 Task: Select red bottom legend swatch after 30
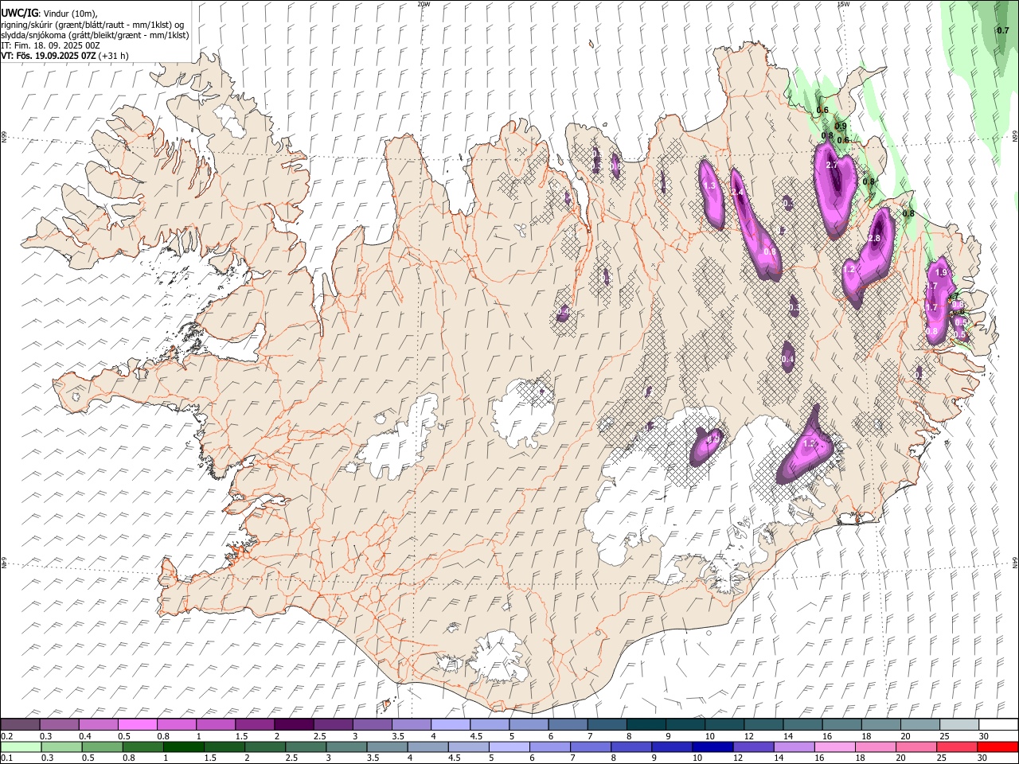click(997, 746)
